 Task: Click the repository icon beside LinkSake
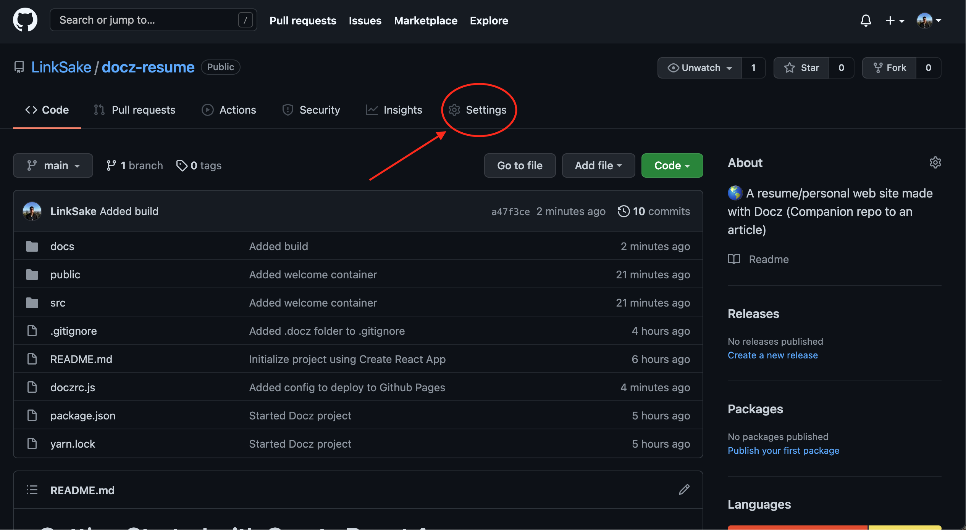pos(19,67)
